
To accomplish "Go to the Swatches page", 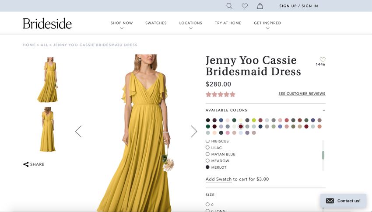I will (x=156, y=23).
